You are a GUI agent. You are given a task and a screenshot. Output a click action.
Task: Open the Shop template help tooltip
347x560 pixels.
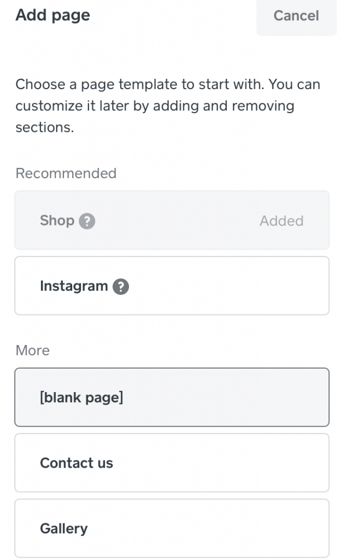[89, 221]
